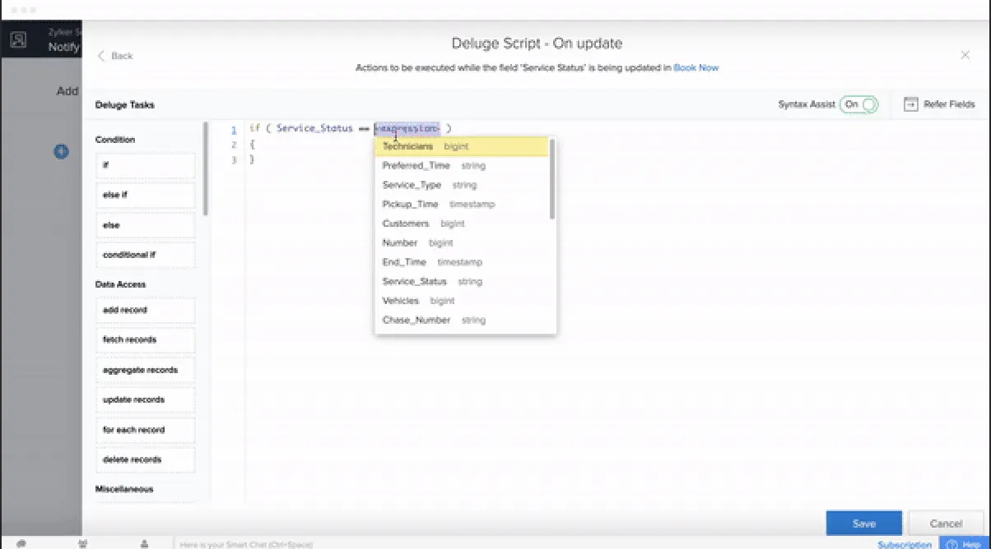Click the chat bubble icon in bottom bar
The image size is (991, 549).
point(21,543)
